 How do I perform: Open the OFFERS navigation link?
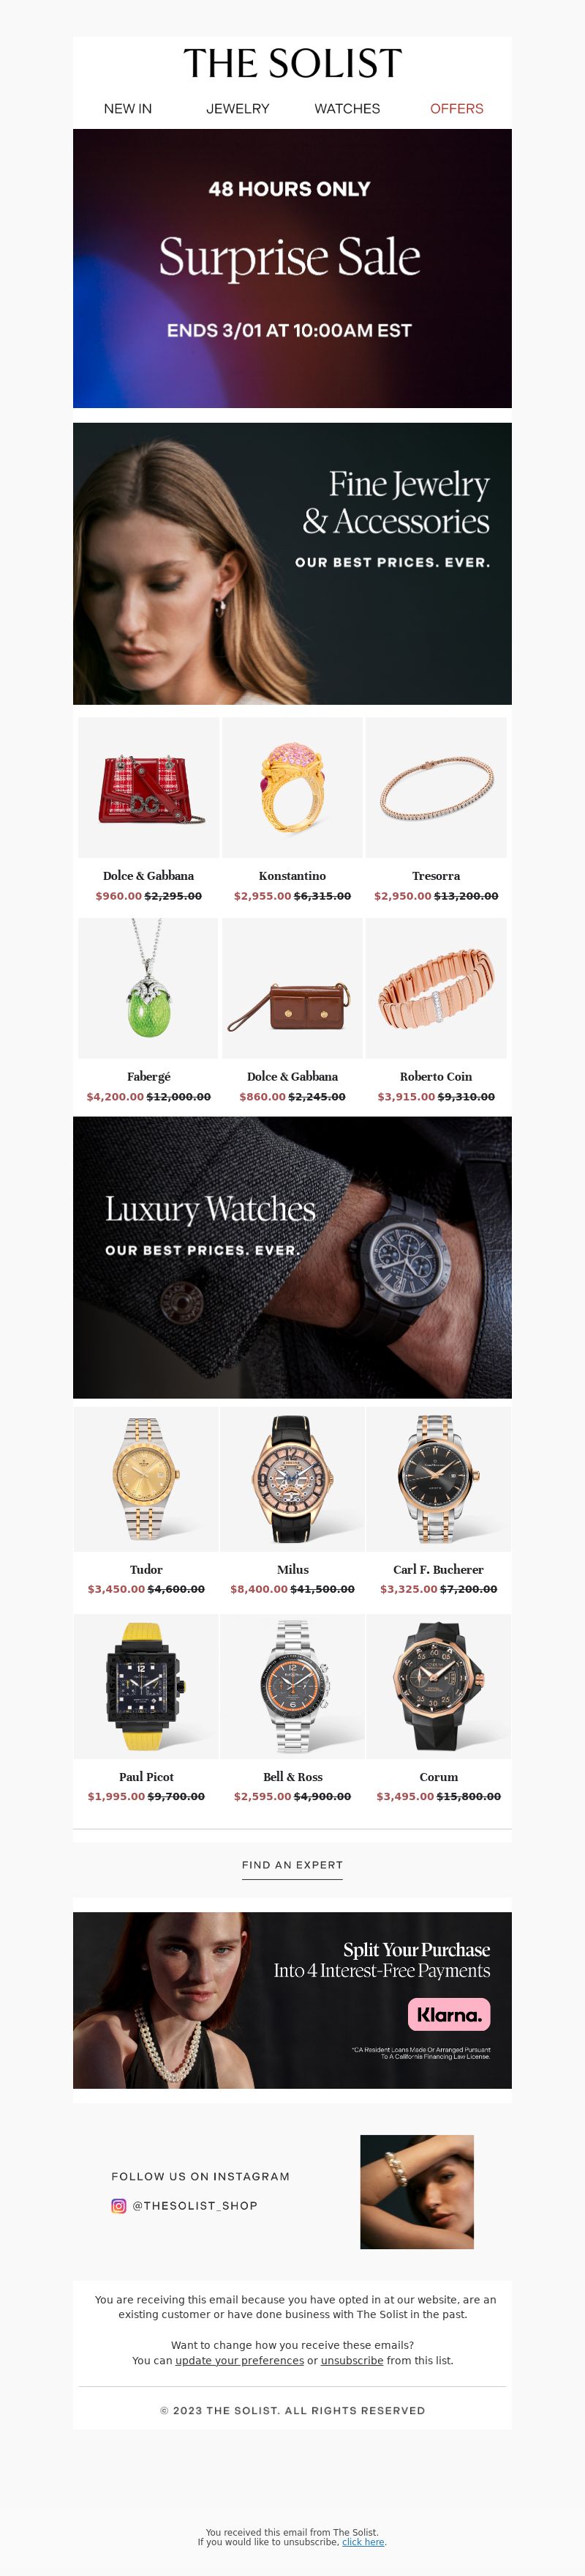click(456, 108)
